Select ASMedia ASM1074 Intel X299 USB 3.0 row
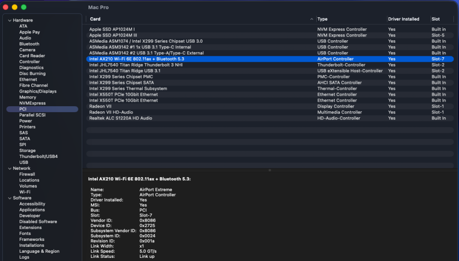The width and height of the screenshot is (459, 261). [270, 41]
